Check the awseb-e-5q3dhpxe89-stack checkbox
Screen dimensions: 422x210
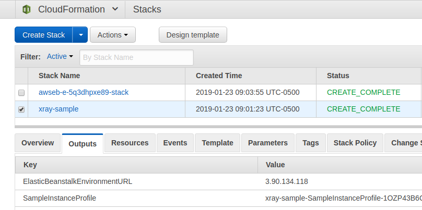click(21, 93)
